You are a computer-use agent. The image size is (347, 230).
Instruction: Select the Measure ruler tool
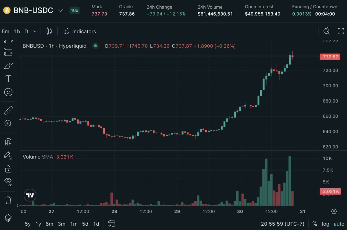pyautogui.click(x=8, y=110)
